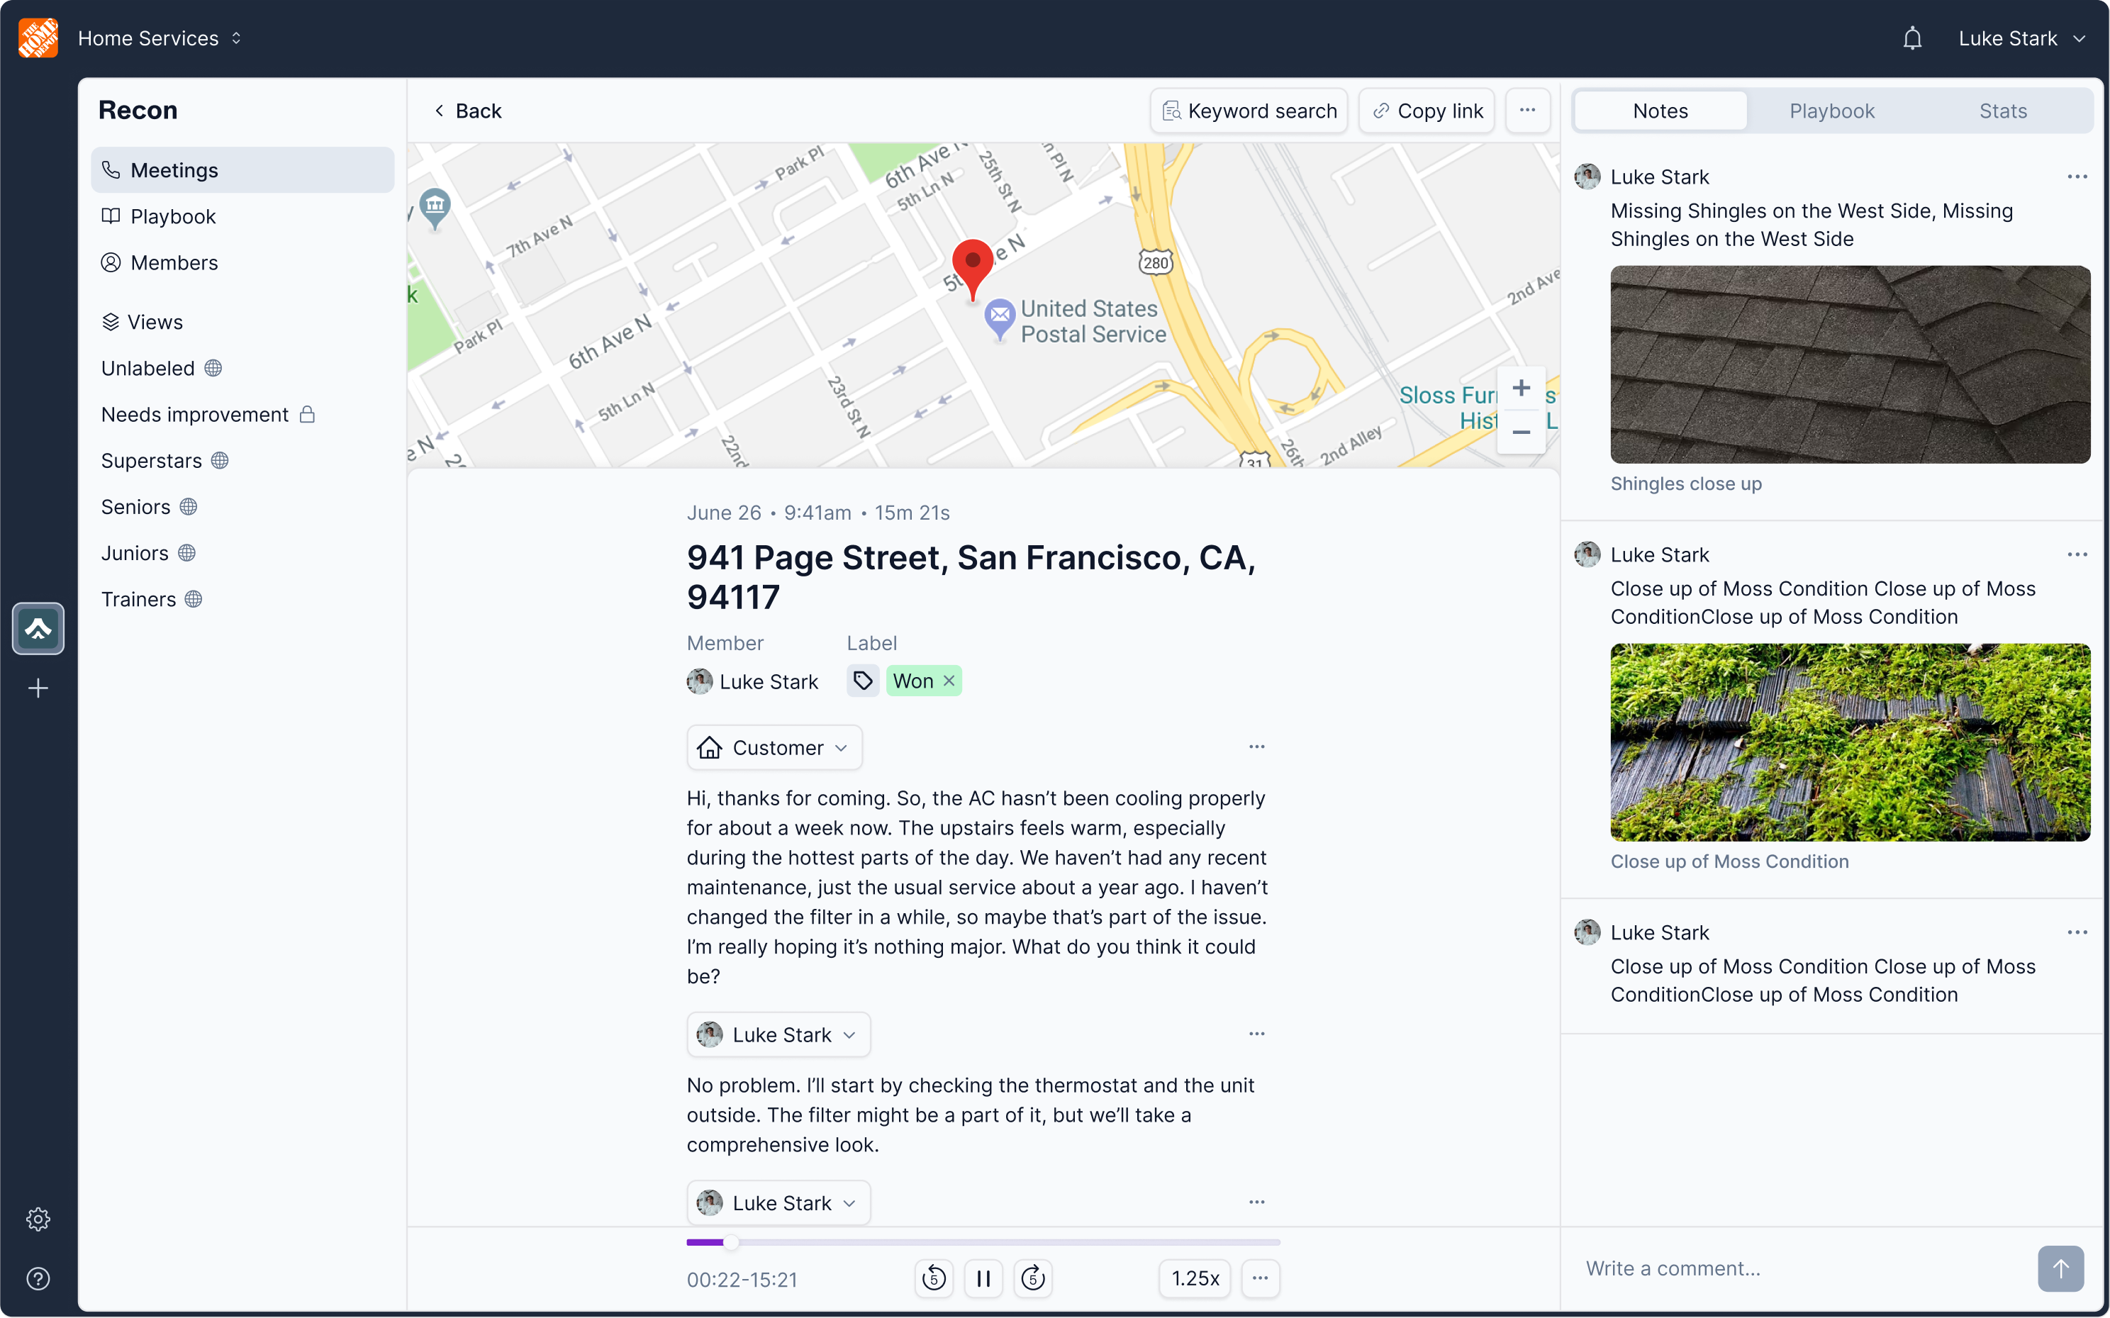Image resolution: width=2110 pixels, height=1318 pixels.
Task: Open Meetings in the sidebar
Action: (242, 170)
